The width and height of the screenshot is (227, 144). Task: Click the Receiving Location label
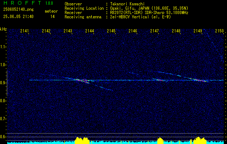pos(84,8)
